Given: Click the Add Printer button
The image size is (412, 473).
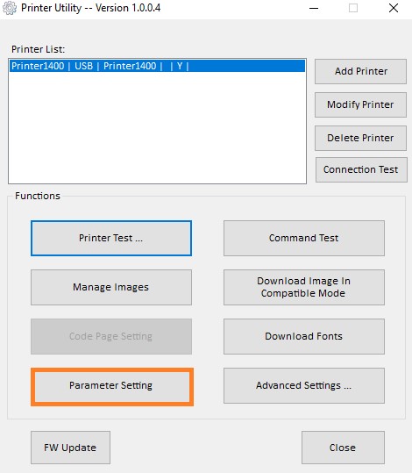Looking at the screenshot, I should [x=361, y=71].
